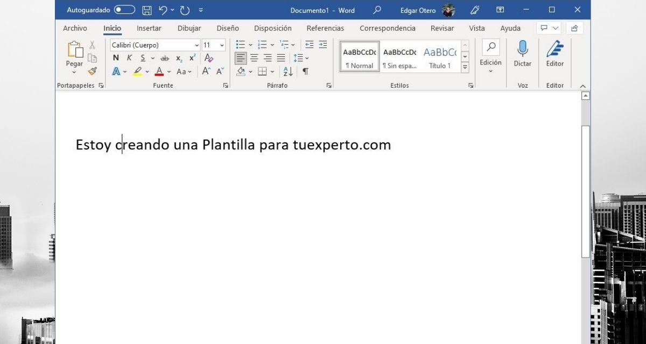
Task: Click the Dictar microphone icon
Action: 522,49
